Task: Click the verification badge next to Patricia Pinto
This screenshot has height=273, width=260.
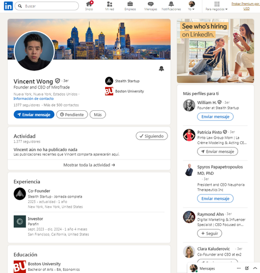Action: tap(225, 132)
